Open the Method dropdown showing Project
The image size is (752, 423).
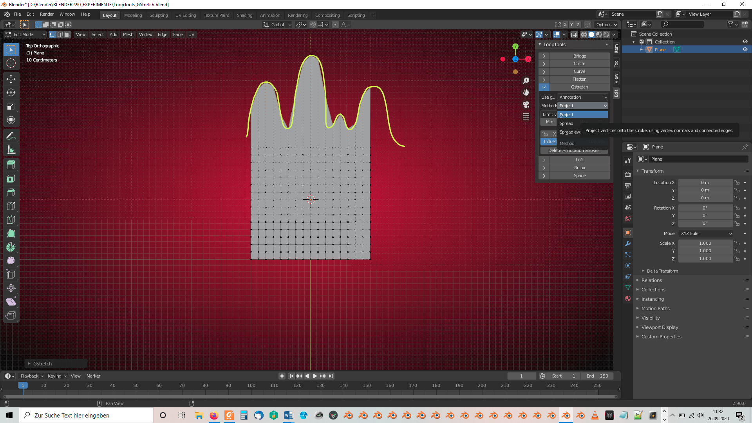click(x=582, y=106)
